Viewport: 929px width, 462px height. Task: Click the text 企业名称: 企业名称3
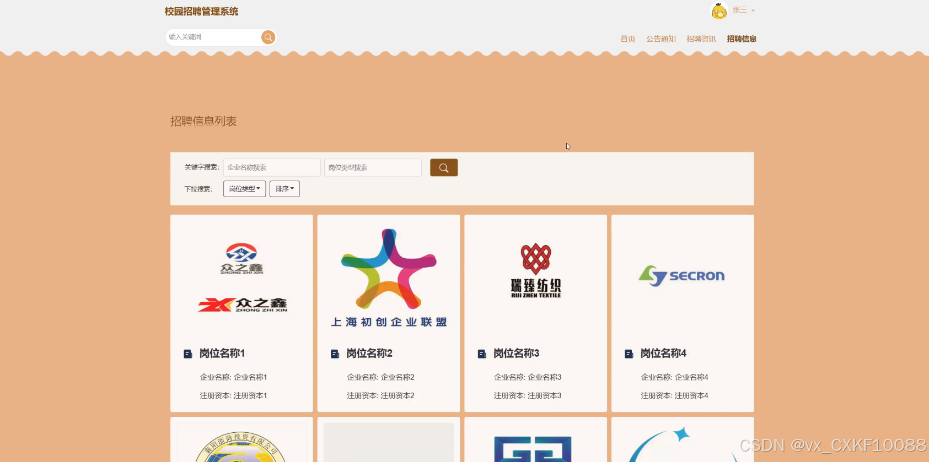click(x=528, y=377)
